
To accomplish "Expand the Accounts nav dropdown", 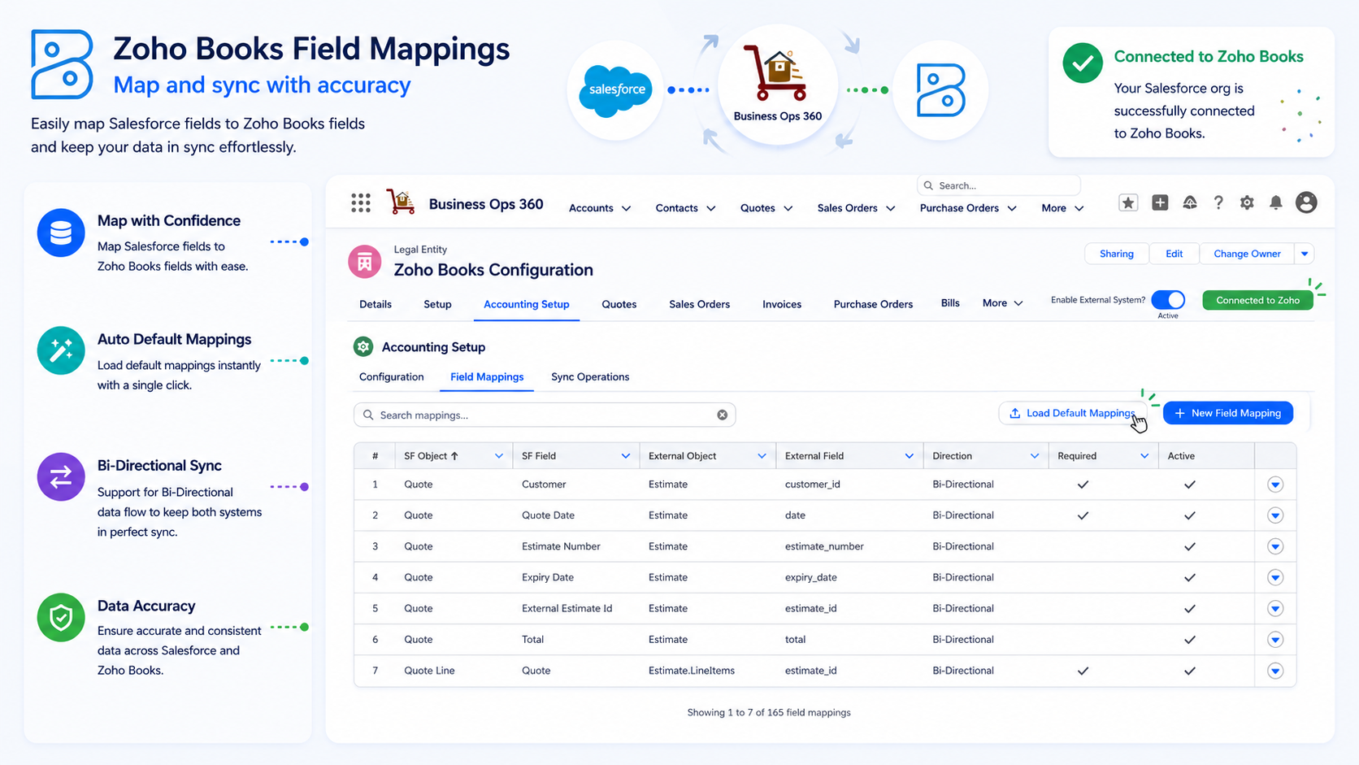I will pyautogui.click(x=626, y=209).
